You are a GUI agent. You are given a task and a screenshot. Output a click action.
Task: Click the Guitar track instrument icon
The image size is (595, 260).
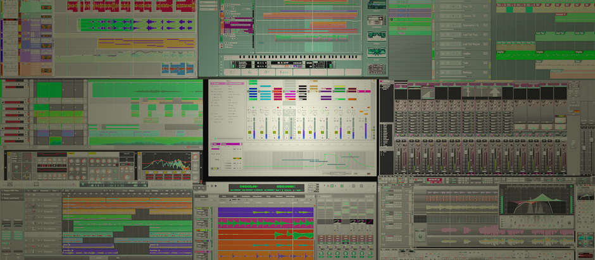34,246
